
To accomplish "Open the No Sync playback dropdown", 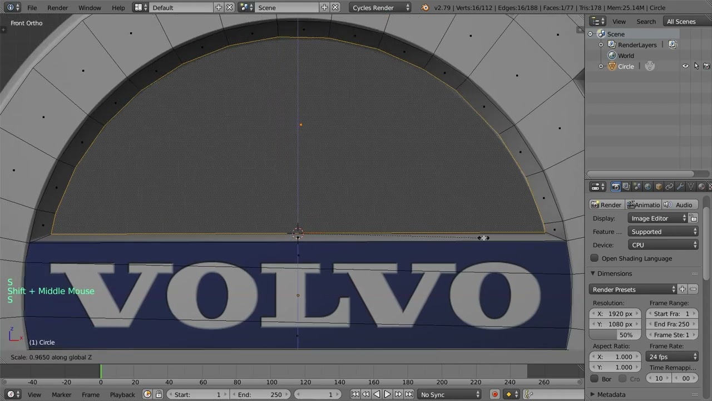I will (x=449, y=394).
